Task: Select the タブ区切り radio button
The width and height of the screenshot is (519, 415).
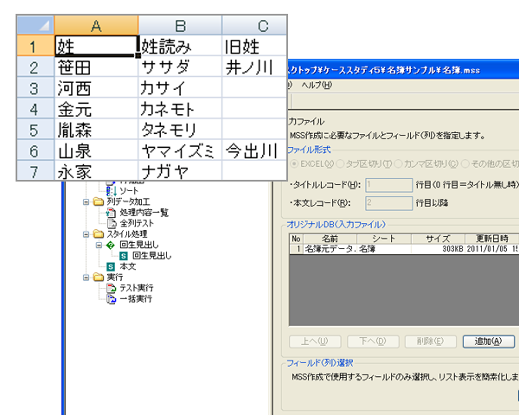Action: pyautogui.click(x=340, y=163)
